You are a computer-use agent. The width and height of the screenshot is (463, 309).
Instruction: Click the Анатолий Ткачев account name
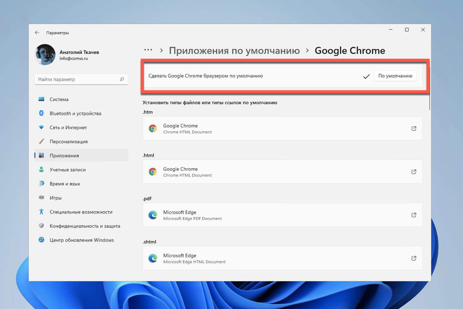point(79,52)
